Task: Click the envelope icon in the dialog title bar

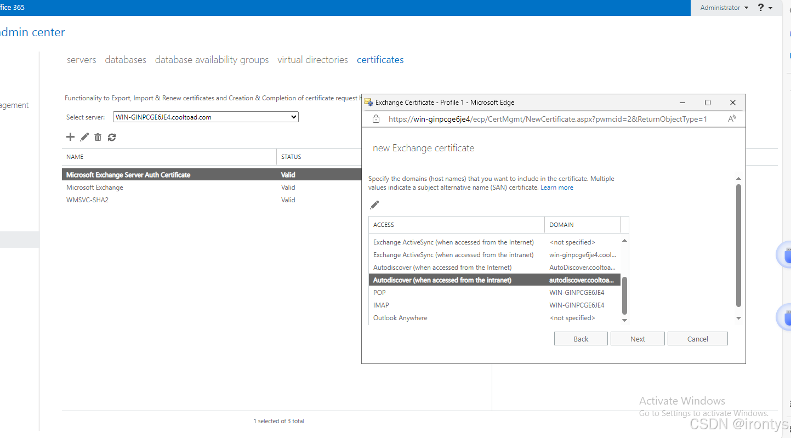Action: click(369, 103)
